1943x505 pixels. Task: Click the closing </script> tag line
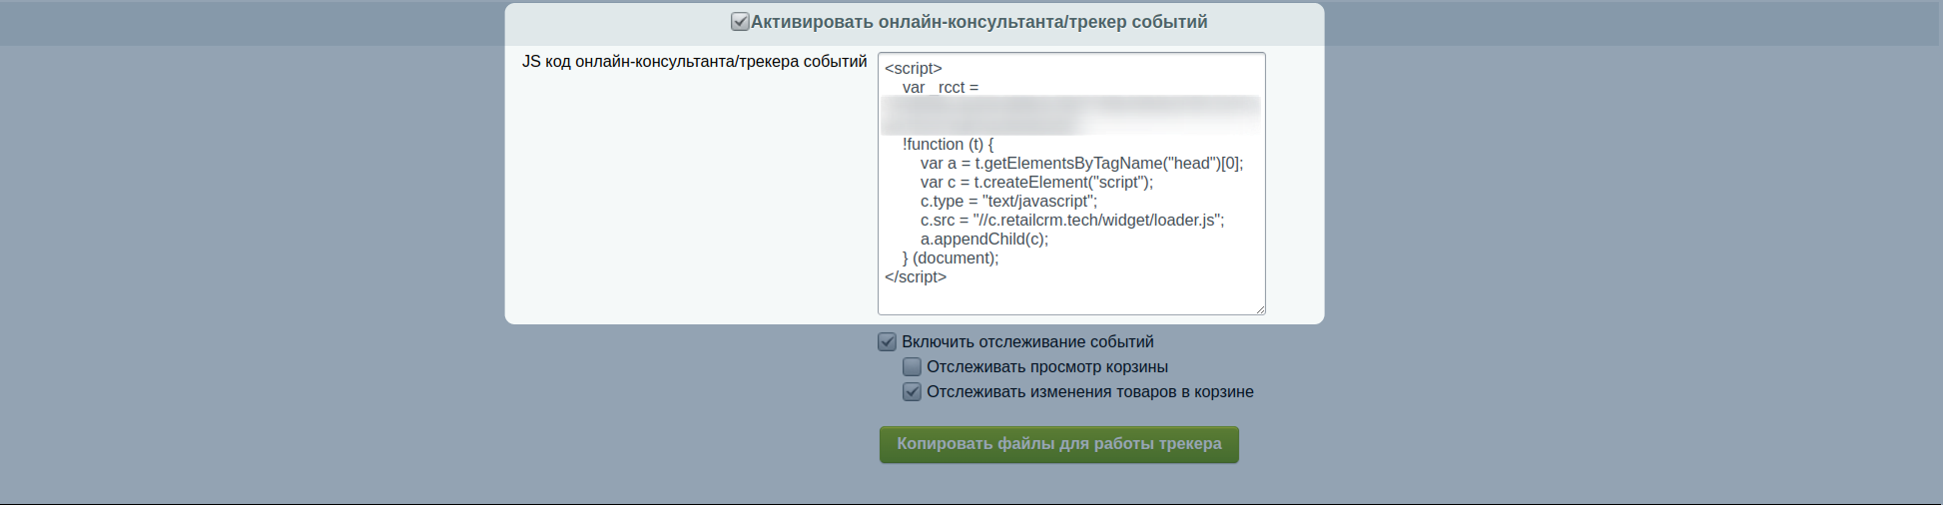pos(916,277)
